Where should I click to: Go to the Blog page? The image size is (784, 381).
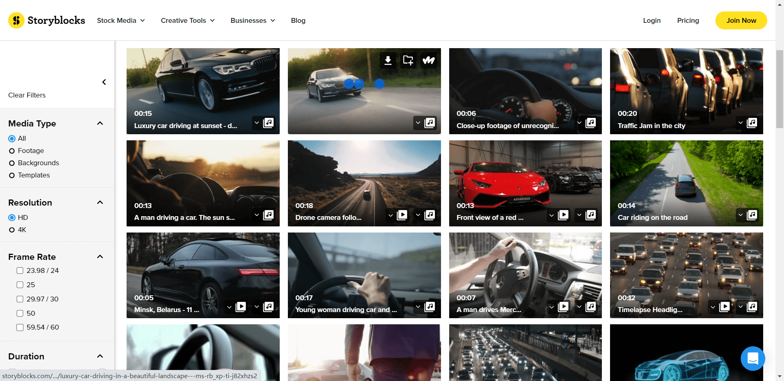coord(298,20)
